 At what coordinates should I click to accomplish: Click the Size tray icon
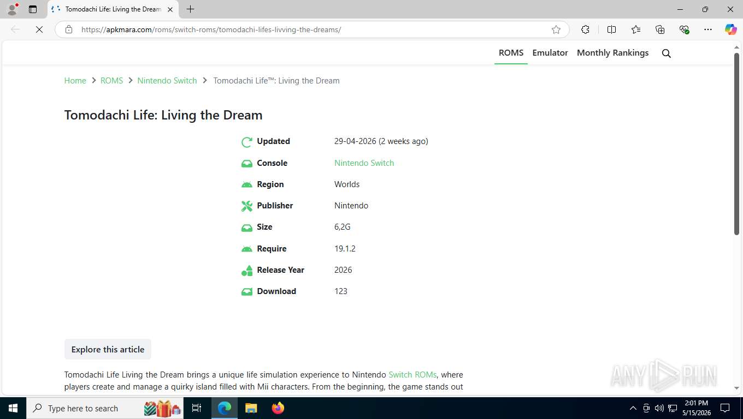pos(247,228)
